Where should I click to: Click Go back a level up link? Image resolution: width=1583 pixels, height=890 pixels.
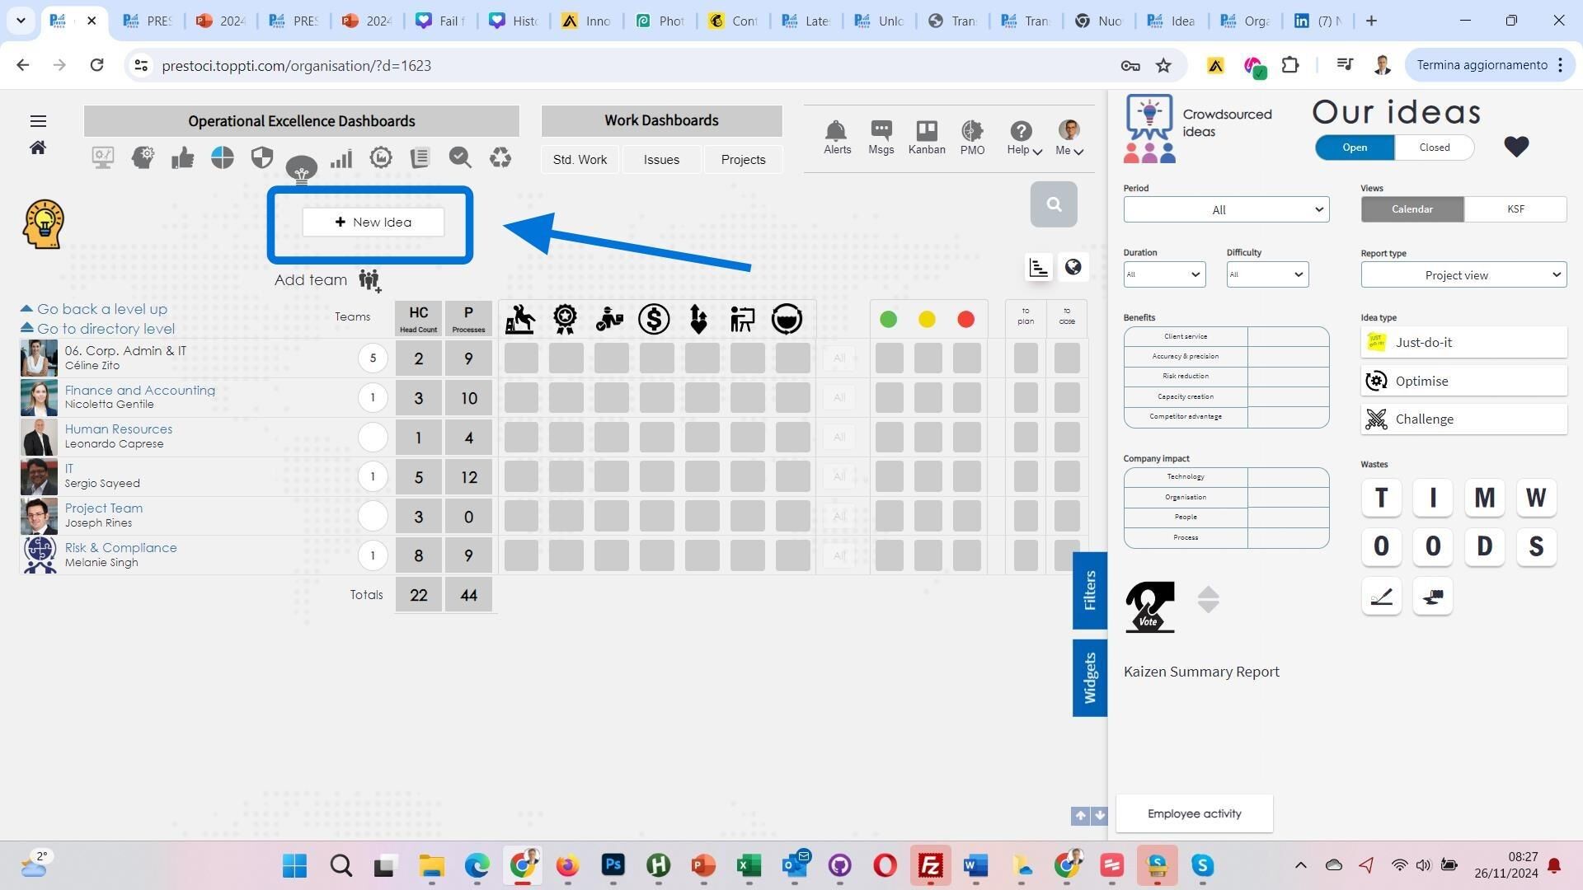pyautogui.click(x=101, y=309)
